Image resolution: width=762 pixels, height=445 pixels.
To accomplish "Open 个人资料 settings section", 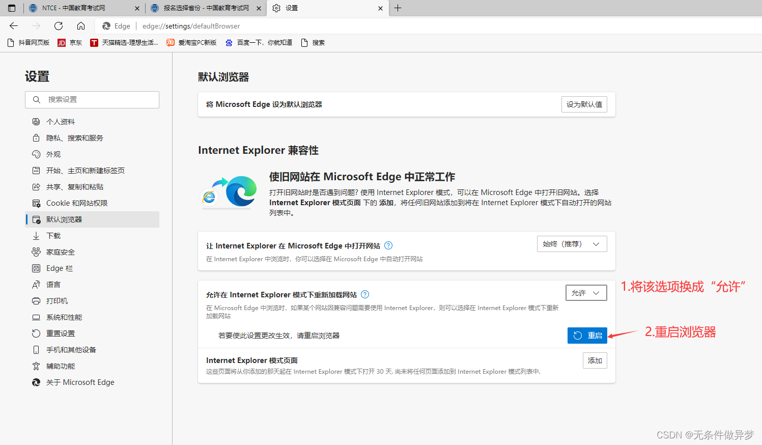I will (92, 122).
